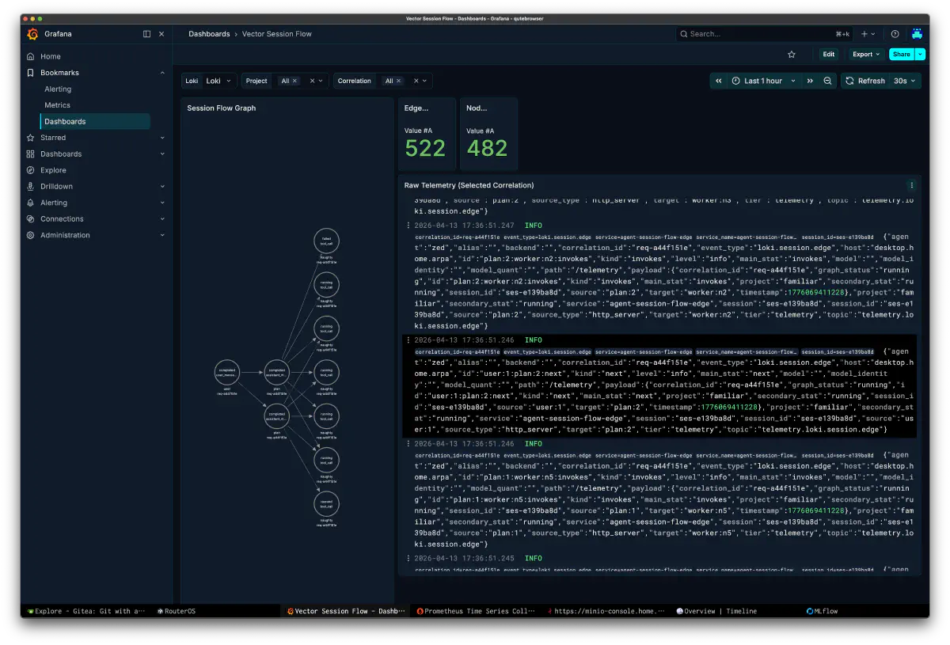
Task: Click the Starred star icon in sidebar
Action: click(x=31, y=138)
